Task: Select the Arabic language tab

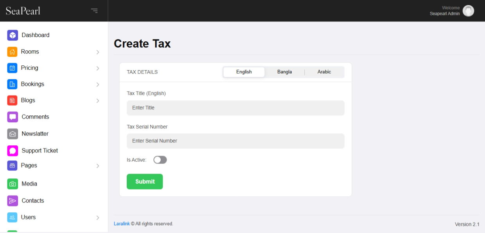Action: click(324, 72)
